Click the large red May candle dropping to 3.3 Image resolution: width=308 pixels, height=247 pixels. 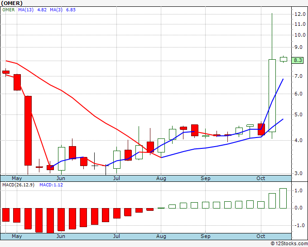[x=28, y=131]
